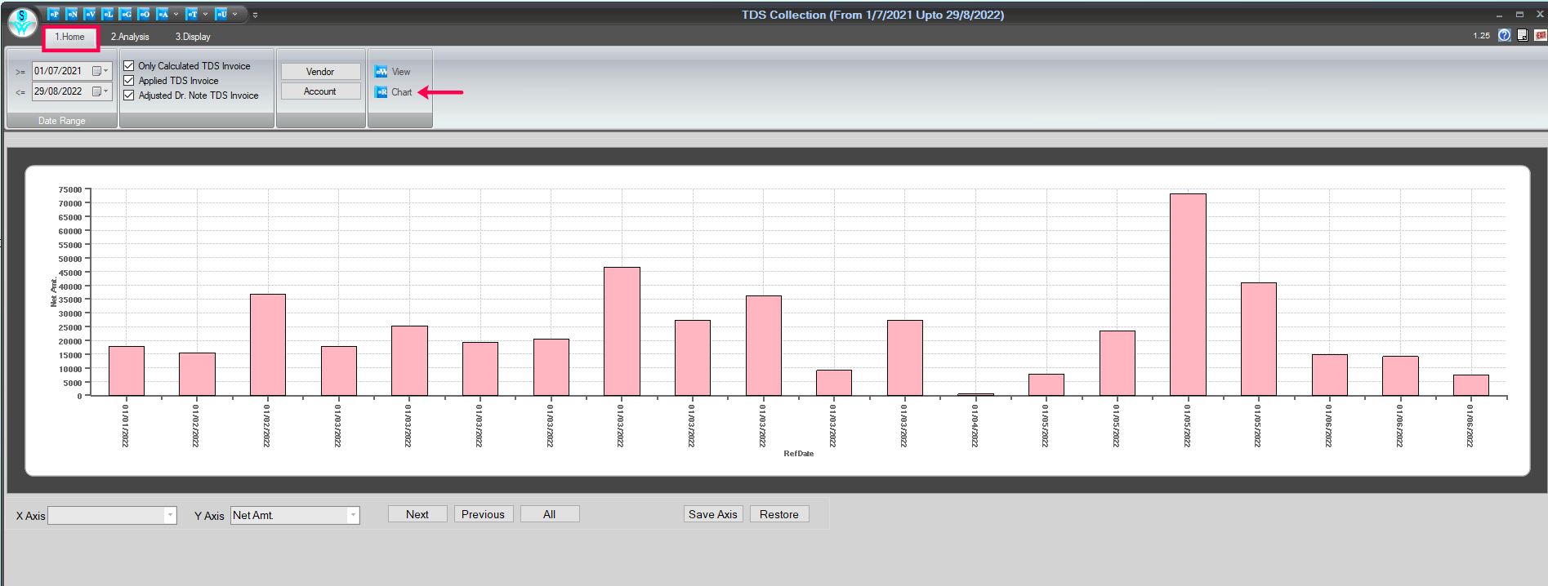Viewport: 1548px width, 586px height.
Task: Switch to the 2.Analysis tab
Action: (130, 37)
